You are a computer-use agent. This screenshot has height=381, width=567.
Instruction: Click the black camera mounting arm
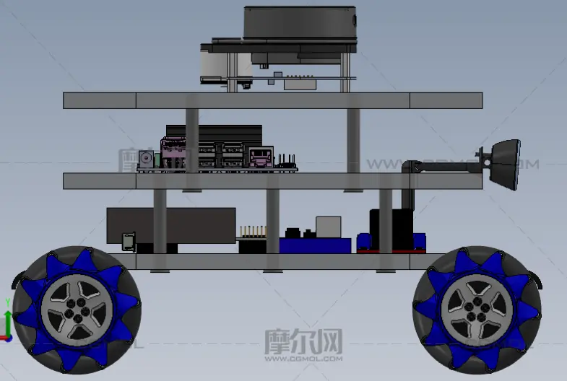(x=441, y=166)
